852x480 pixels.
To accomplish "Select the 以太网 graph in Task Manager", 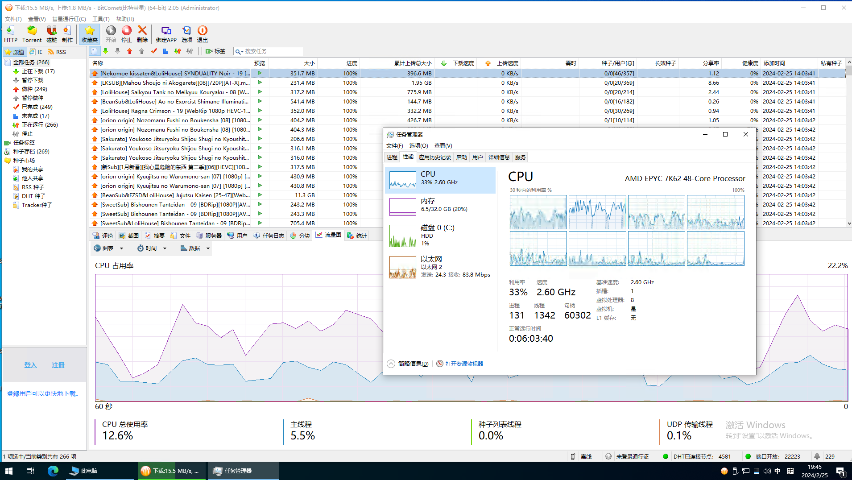I will [440, 267].
